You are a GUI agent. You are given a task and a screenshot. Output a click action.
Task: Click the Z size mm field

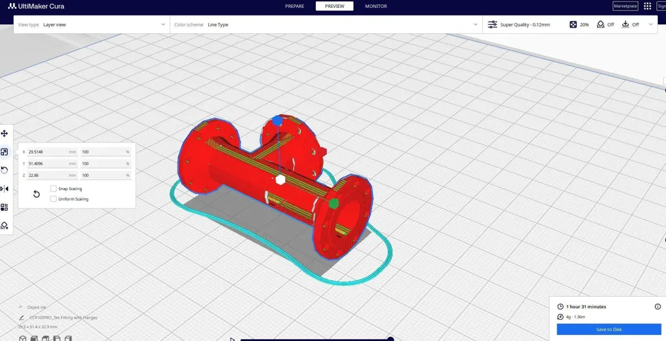53,175
